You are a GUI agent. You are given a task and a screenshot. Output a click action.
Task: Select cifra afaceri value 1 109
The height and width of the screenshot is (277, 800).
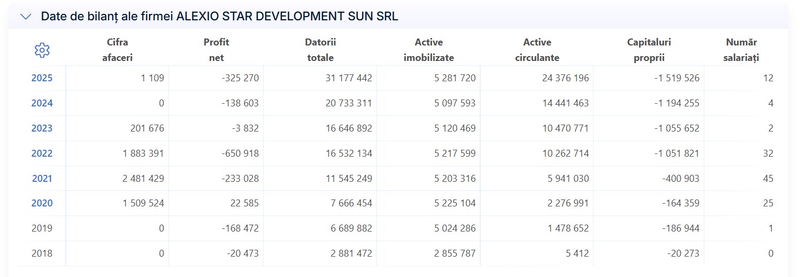[152, 78]
